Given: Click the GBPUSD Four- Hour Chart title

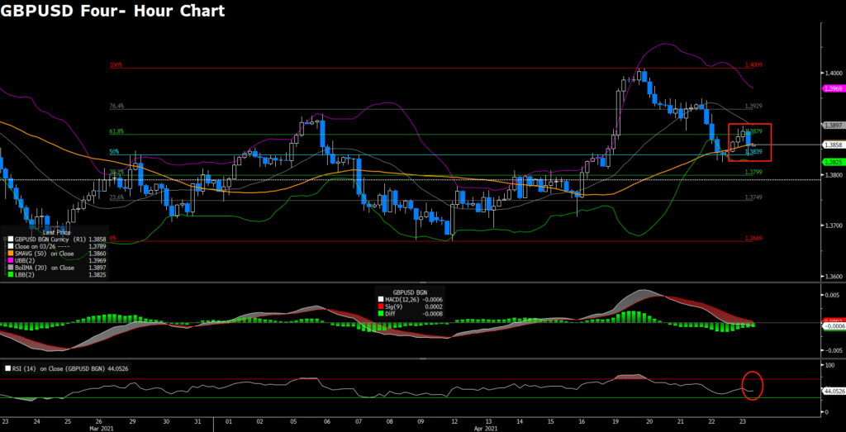Looking at the screenshot, I should click(x=112, y=10).
